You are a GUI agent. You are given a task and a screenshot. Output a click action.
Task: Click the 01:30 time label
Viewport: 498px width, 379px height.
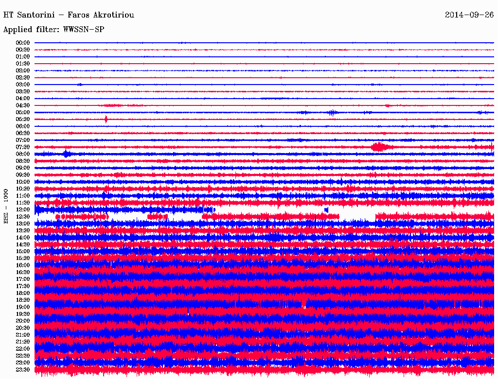pyautogui.click(x=22, y=64)
